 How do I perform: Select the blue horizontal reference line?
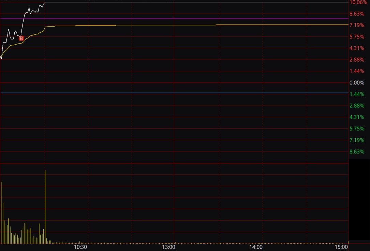(171, 93)
